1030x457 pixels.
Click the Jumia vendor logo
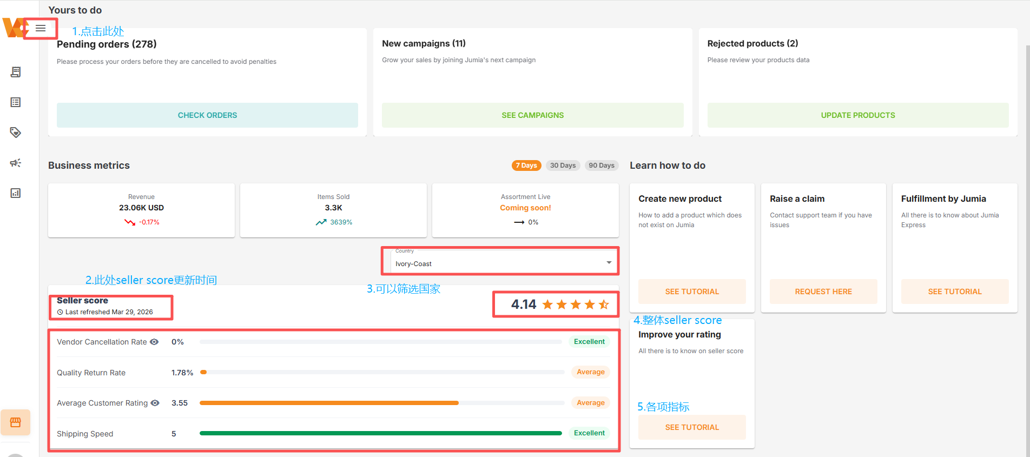point(12,28)
